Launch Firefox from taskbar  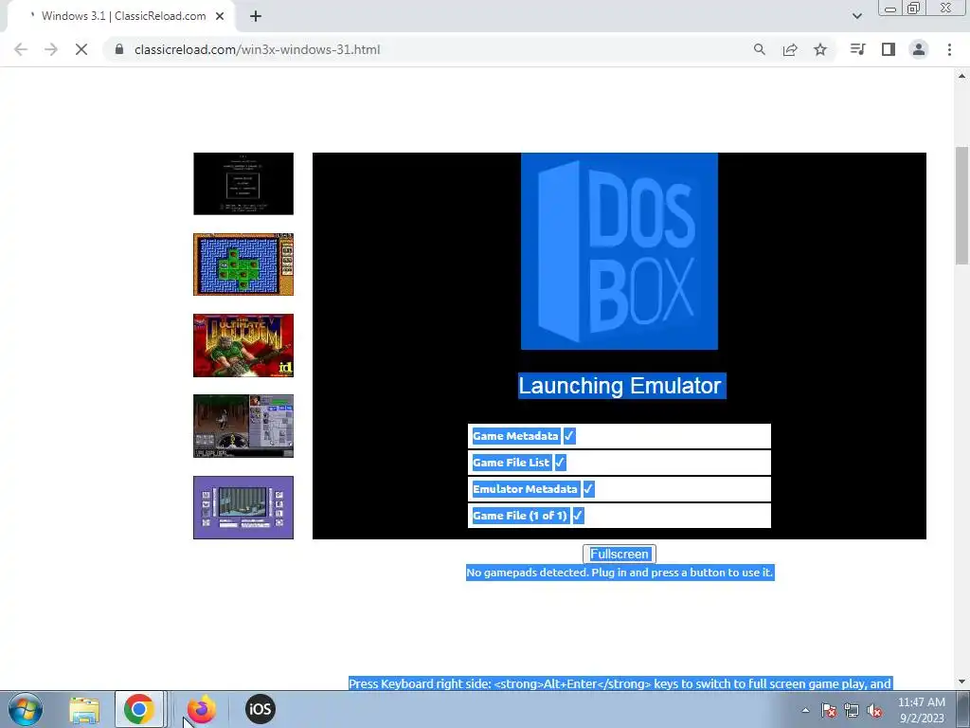tap(202, 709)
